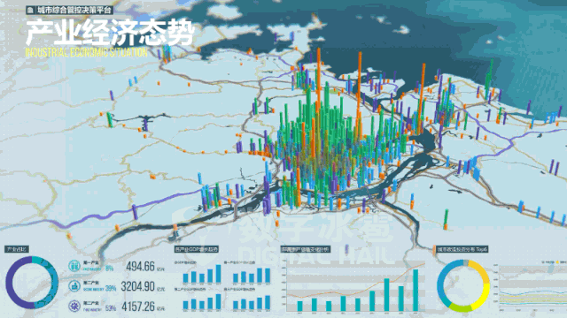
Task: Click the tallest bar in the bottom-left mini GDP chart
Action: click(x=218, y=302)
